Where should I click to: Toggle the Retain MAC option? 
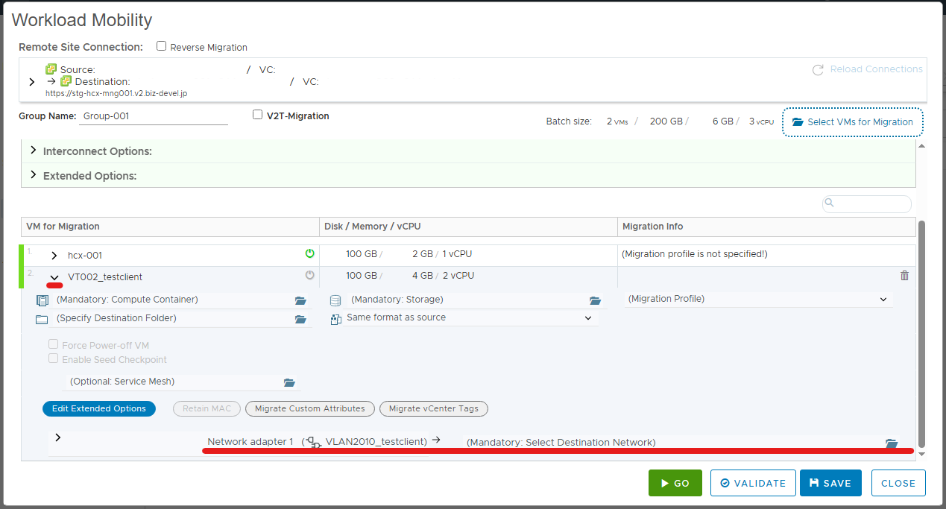(x=207, y=408)
